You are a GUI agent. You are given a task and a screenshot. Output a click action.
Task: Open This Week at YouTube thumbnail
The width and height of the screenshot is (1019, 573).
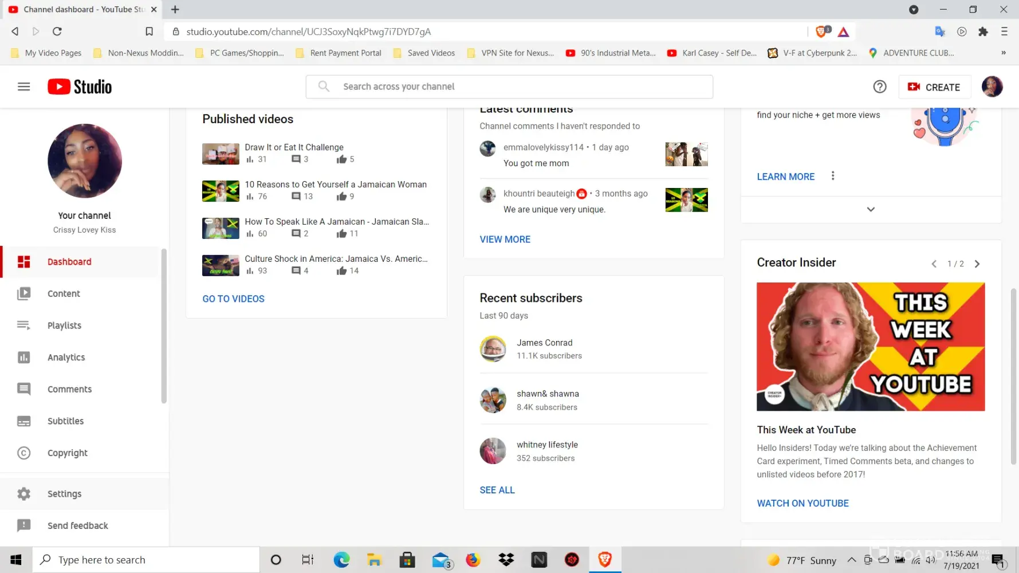pyautogui.click(x=870, y=347)
